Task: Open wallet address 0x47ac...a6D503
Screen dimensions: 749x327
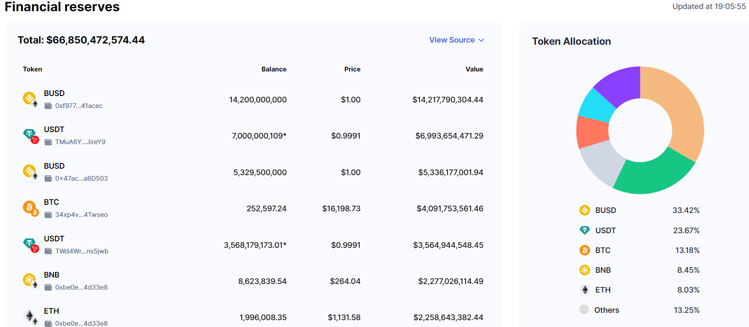Action: click(81, 179)
